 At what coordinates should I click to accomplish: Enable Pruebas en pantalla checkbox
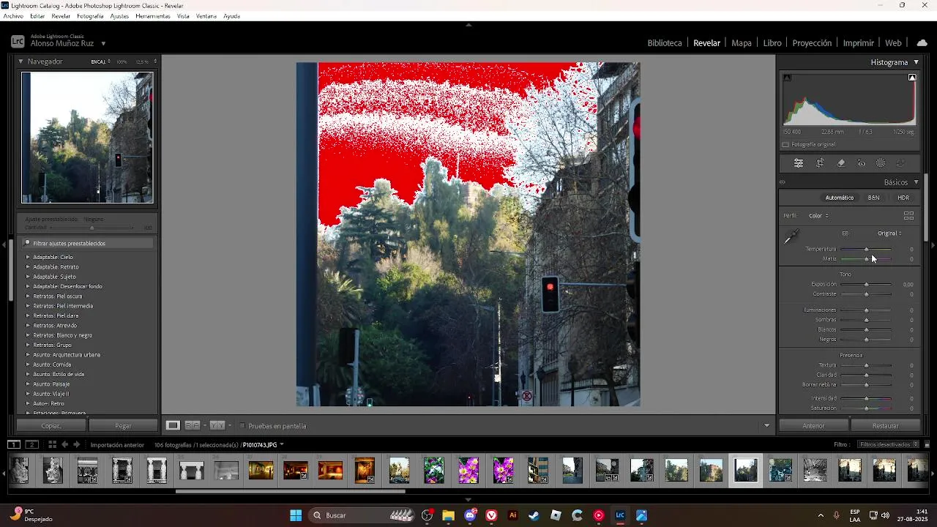tap(242, 426)
